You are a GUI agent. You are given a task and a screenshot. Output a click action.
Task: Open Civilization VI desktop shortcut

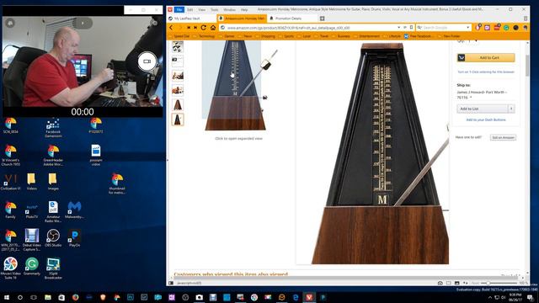pos(10,182)
